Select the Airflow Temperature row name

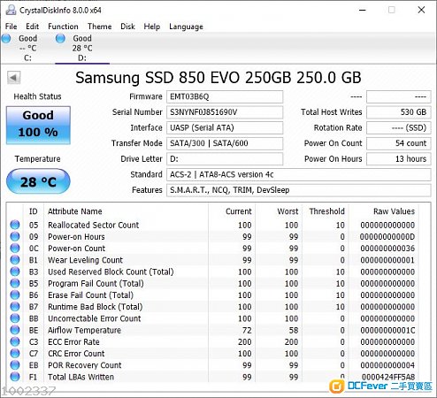pos(84,330)
